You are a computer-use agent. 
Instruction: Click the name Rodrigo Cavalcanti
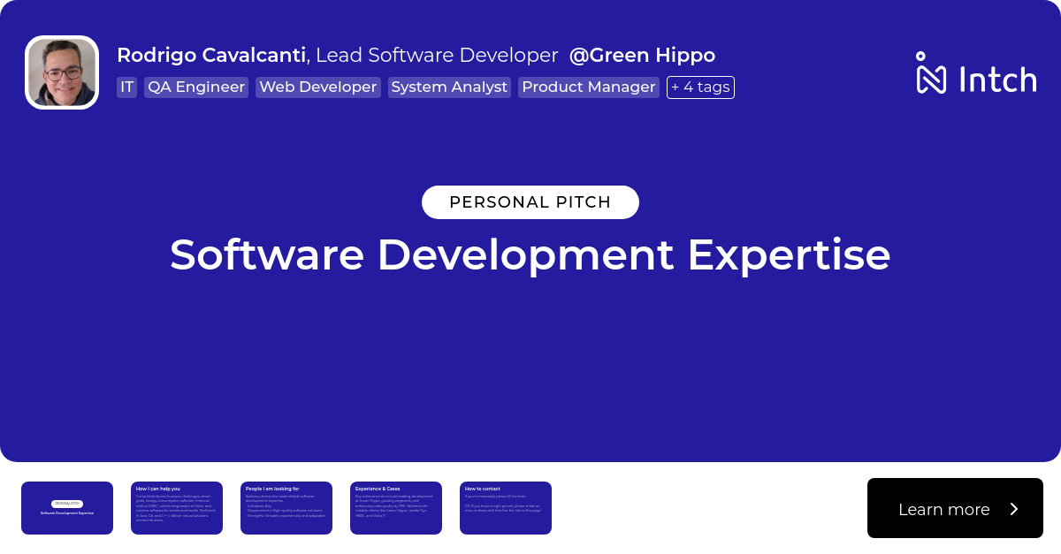coord(211,56)
